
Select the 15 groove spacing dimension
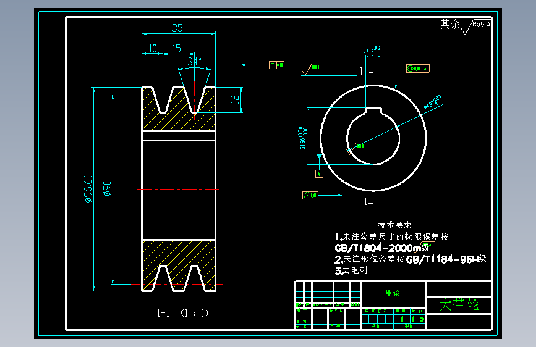pyautogui.click(x=176, y=49)
